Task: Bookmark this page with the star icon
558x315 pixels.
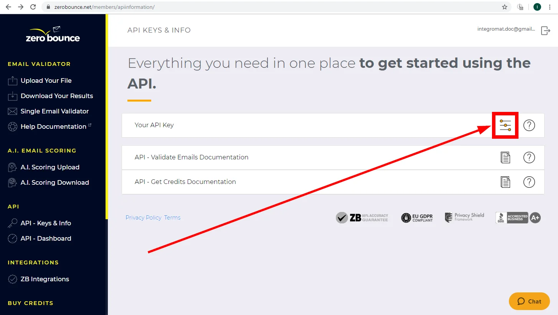Action: (505, 7)
